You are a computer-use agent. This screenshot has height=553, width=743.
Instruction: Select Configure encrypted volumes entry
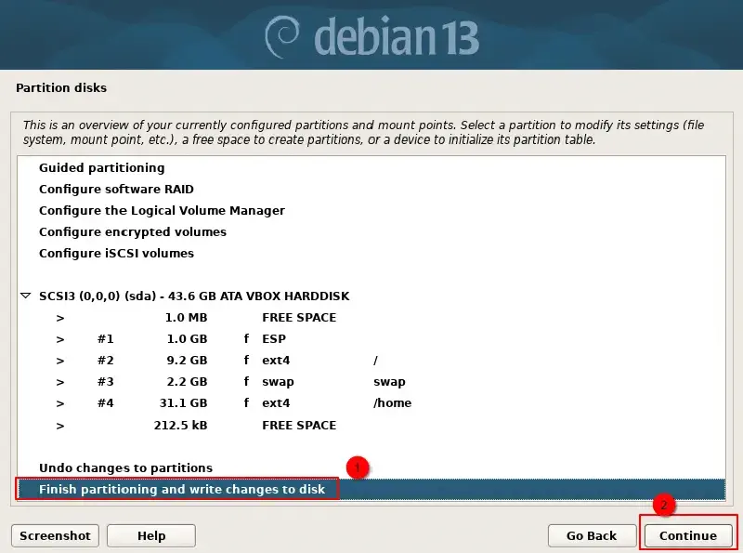(133, 232)
